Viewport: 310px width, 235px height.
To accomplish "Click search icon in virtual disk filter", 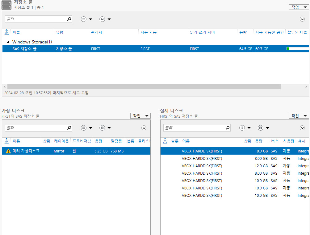I will (69, 128).
